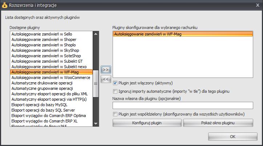Select Automatyczne drukowanie operacji
This screenshot has height=146, width=263.
[x=51, y=83]
